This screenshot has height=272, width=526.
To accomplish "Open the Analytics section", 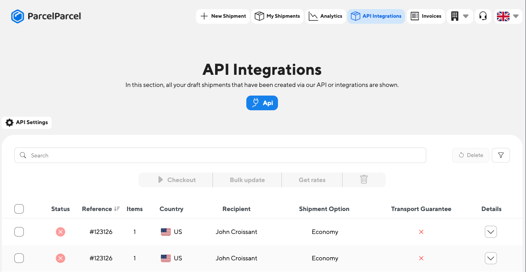I will 325,16.
